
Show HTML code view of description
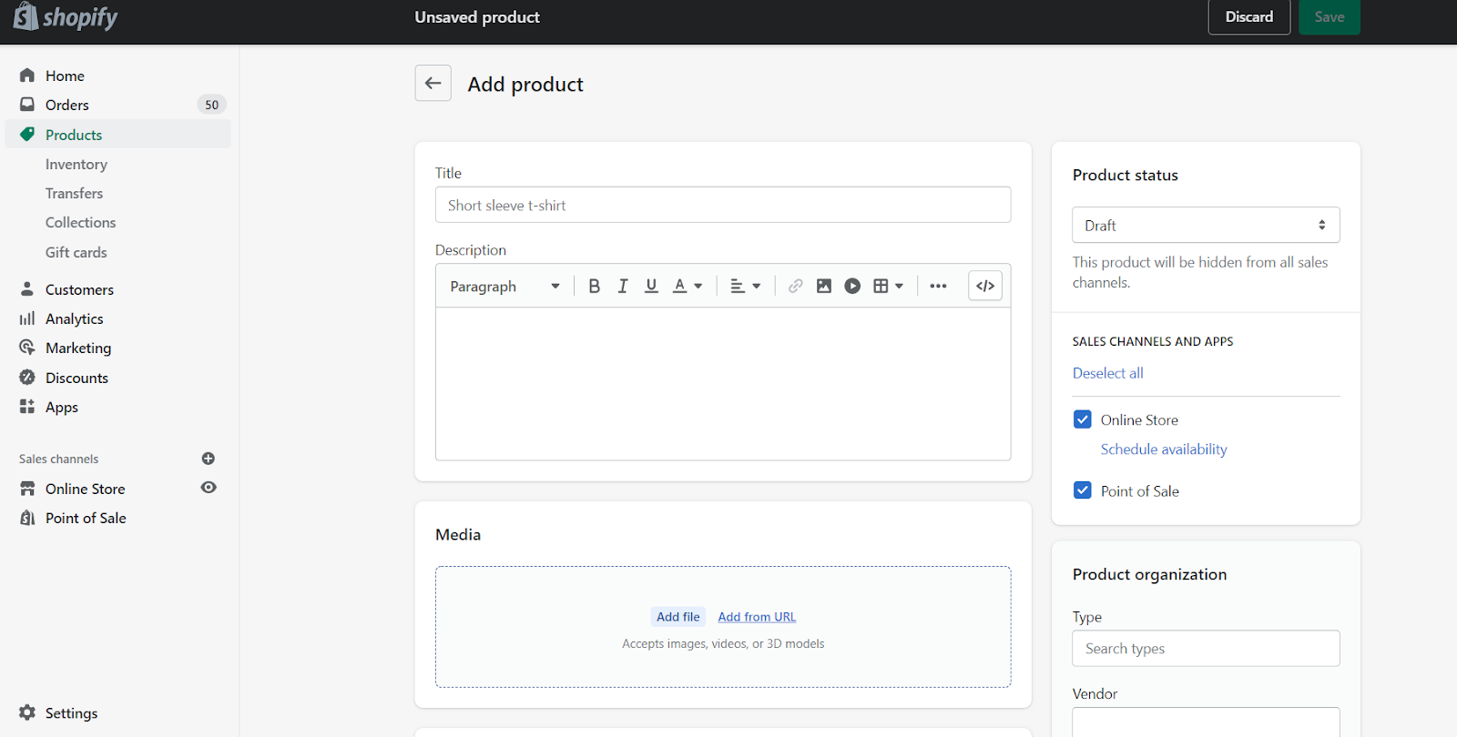(985, 286)
